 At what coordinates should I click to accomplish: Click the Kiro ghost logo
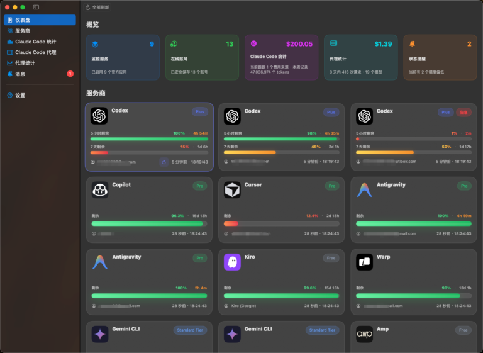[x=232, y=262]
